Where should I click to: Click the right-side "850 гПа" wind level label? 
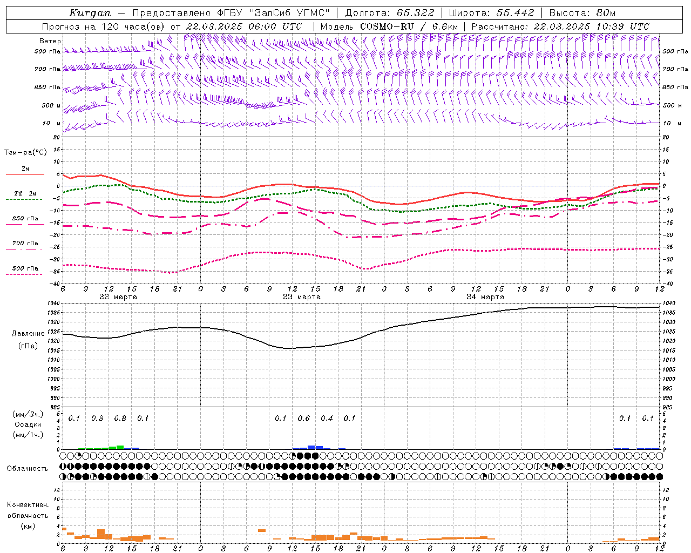click(675, 87)
